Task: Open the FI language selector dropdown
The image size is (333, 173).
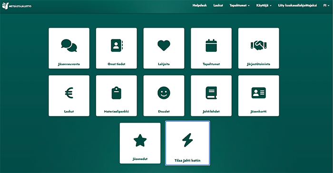Action: pyautogui.click(x=326, y=5)
